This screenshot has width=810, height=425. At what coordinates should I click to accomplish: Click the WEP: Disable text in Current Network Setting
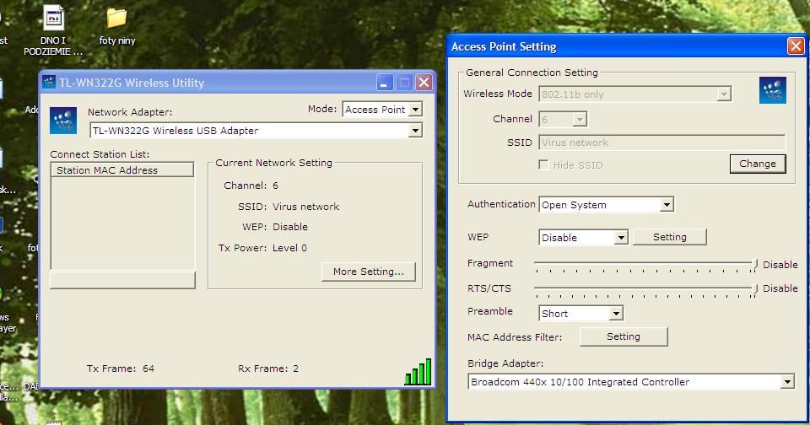pyautogui.click(x=275, y=227)
